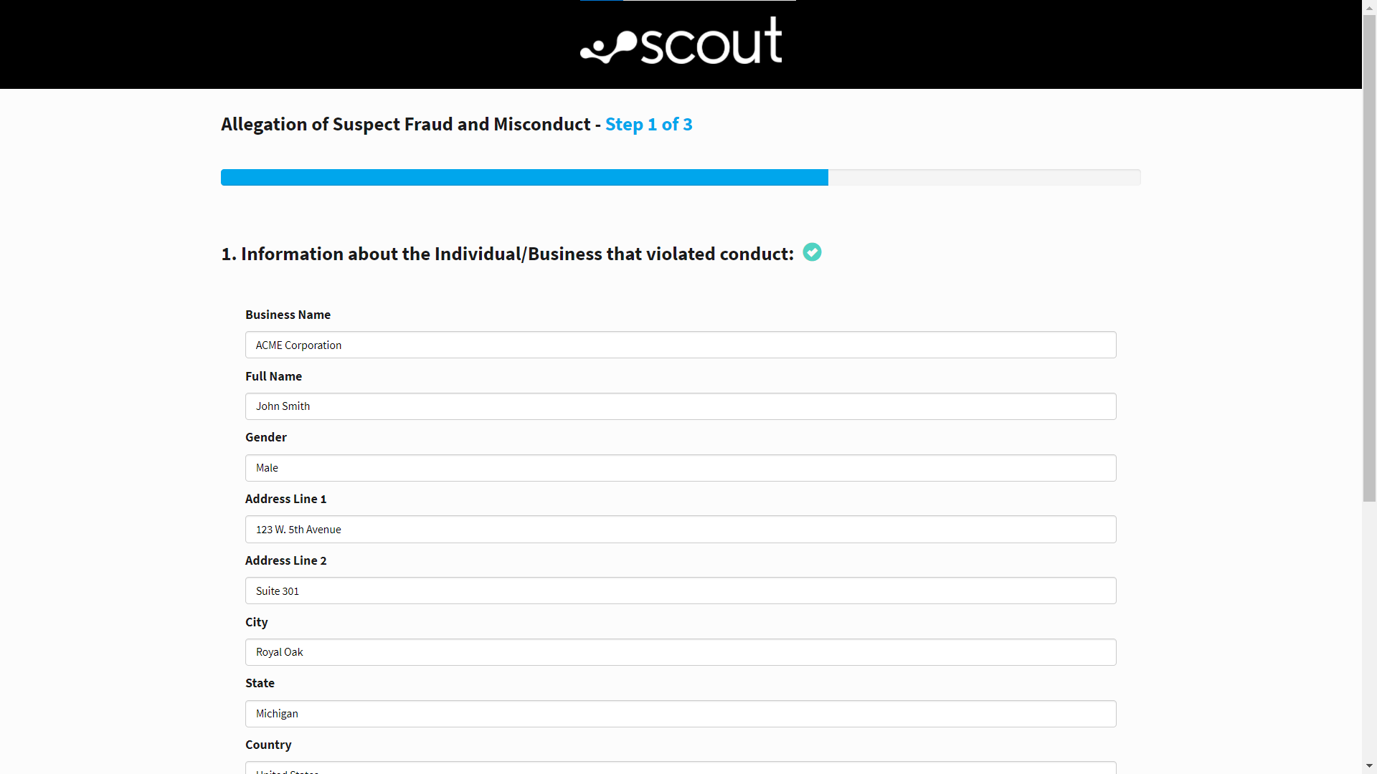Viewport: 1377px width, 774px height.
Task: Click into the Full Name field
Action: pos(681,406)
